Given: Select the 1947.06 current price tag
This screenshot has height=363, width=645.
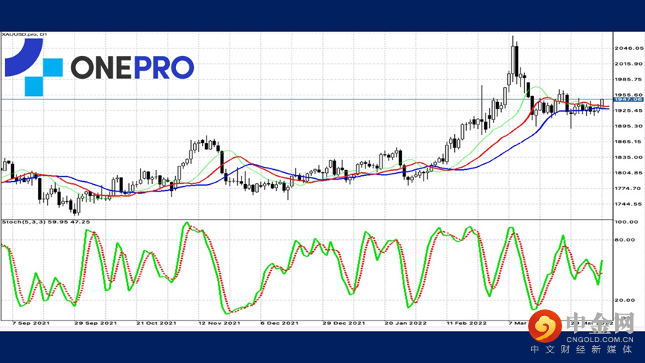Looking at the screenshot, I should [x=628, y=99].
